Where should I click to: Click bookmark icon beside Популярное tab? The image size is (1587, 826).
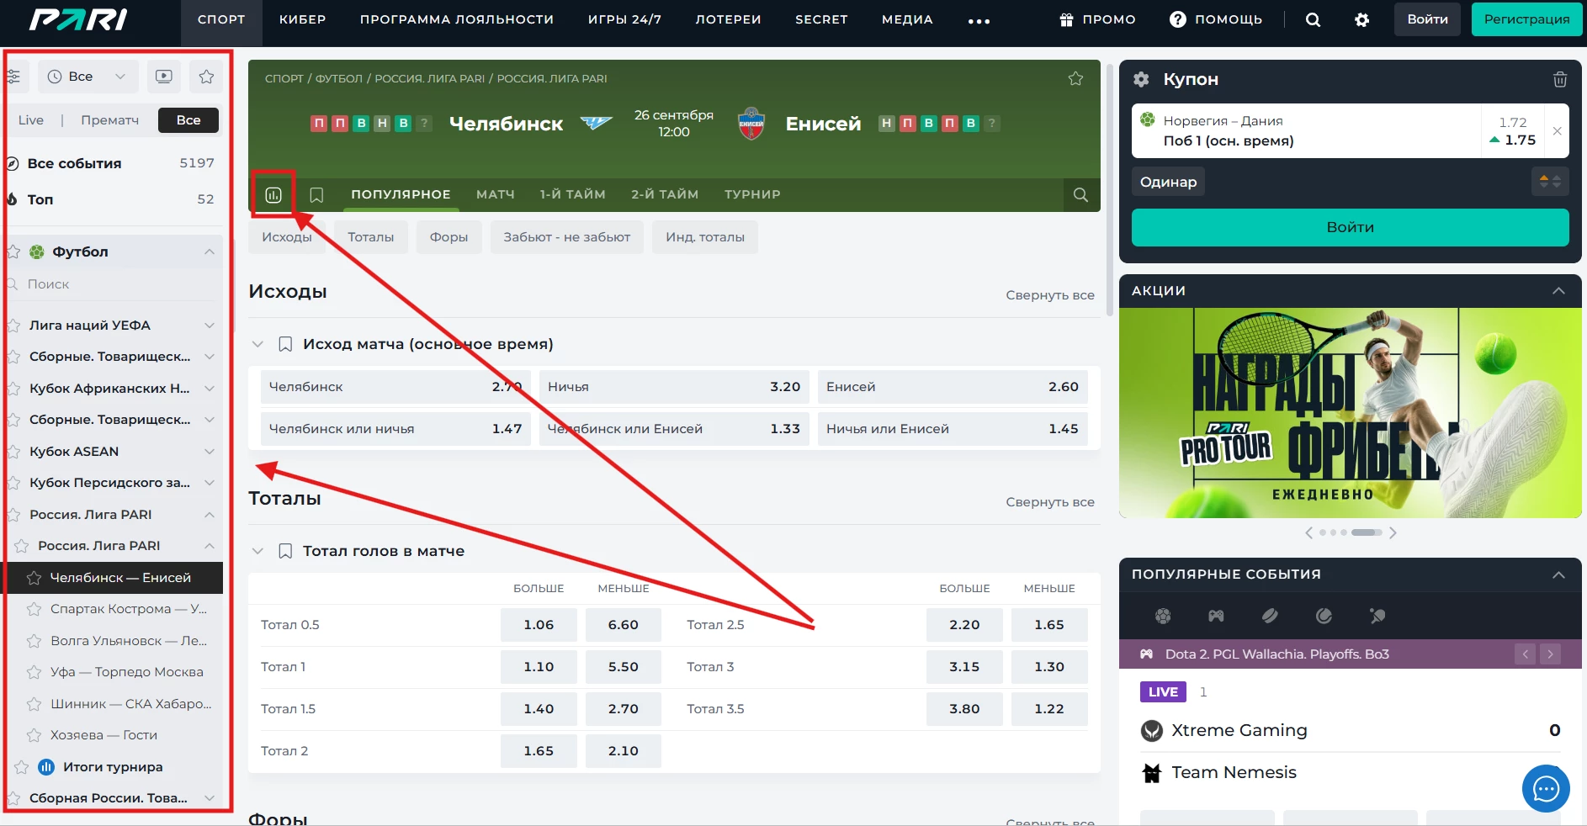pyautogui.click(x=316, y=195)
